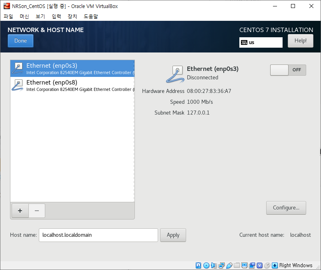This screenshot has height=270, width=321.
Task: Click the Host name input field
Action: pos(98,235)
